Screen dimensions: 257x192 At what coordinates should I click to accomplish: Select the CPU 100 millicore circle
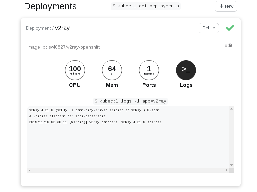[x=75, y=70]
